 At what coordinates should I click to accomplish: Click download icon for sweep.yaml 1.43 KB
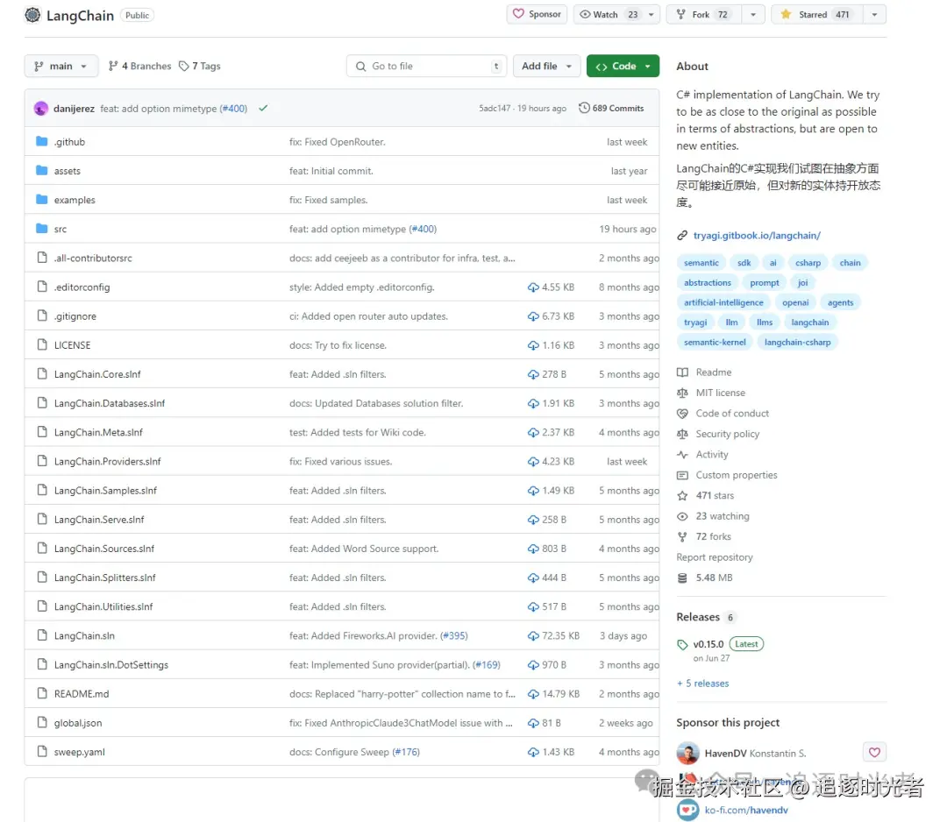pos(533,752)
